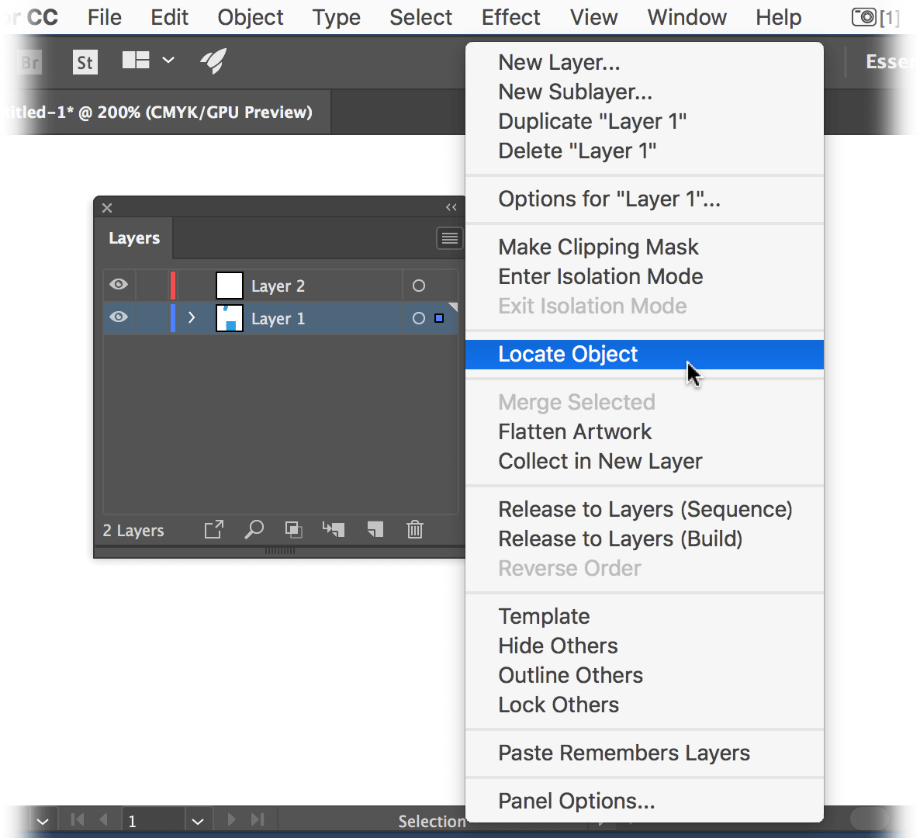This screenshot has width=920, height=838.
Task: Open the File menu
Action: [x=105, y=18]
